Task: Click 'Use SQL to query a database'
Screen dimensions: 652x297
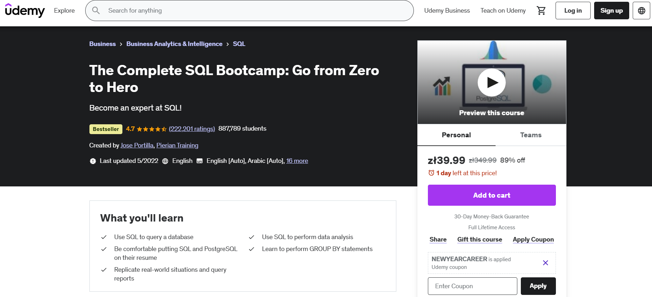Action: (x=154, y=237)
